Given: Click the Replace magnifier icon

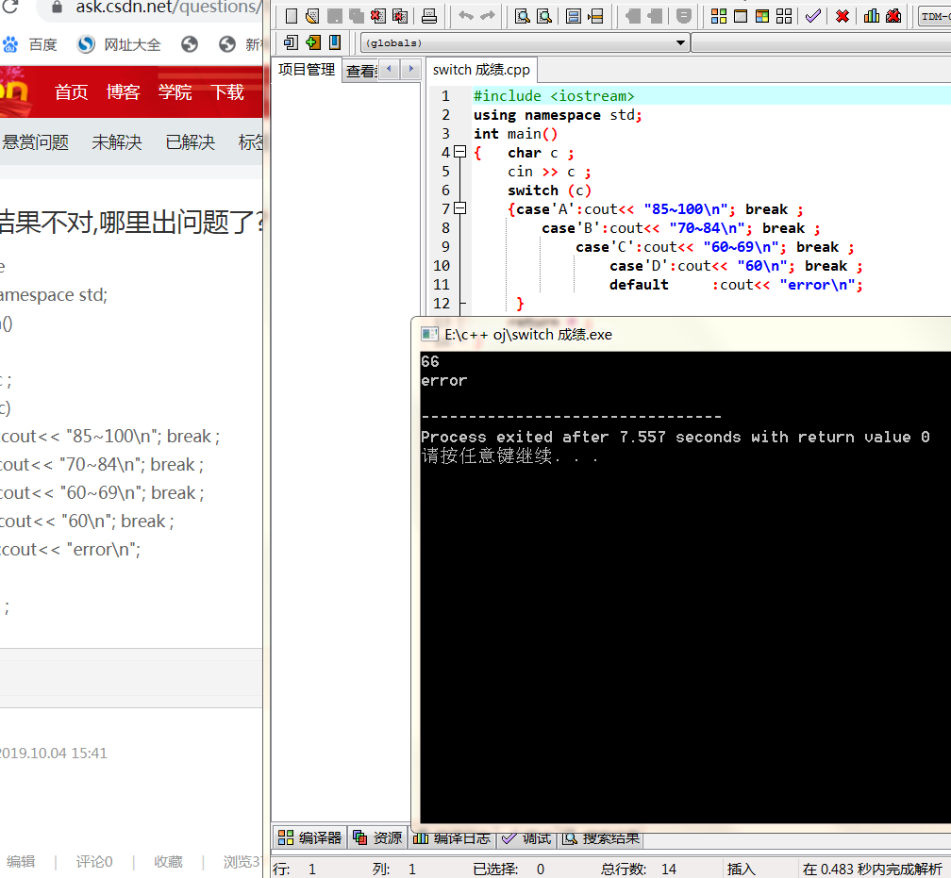Looking at the screenshot, I should (544, 16).
